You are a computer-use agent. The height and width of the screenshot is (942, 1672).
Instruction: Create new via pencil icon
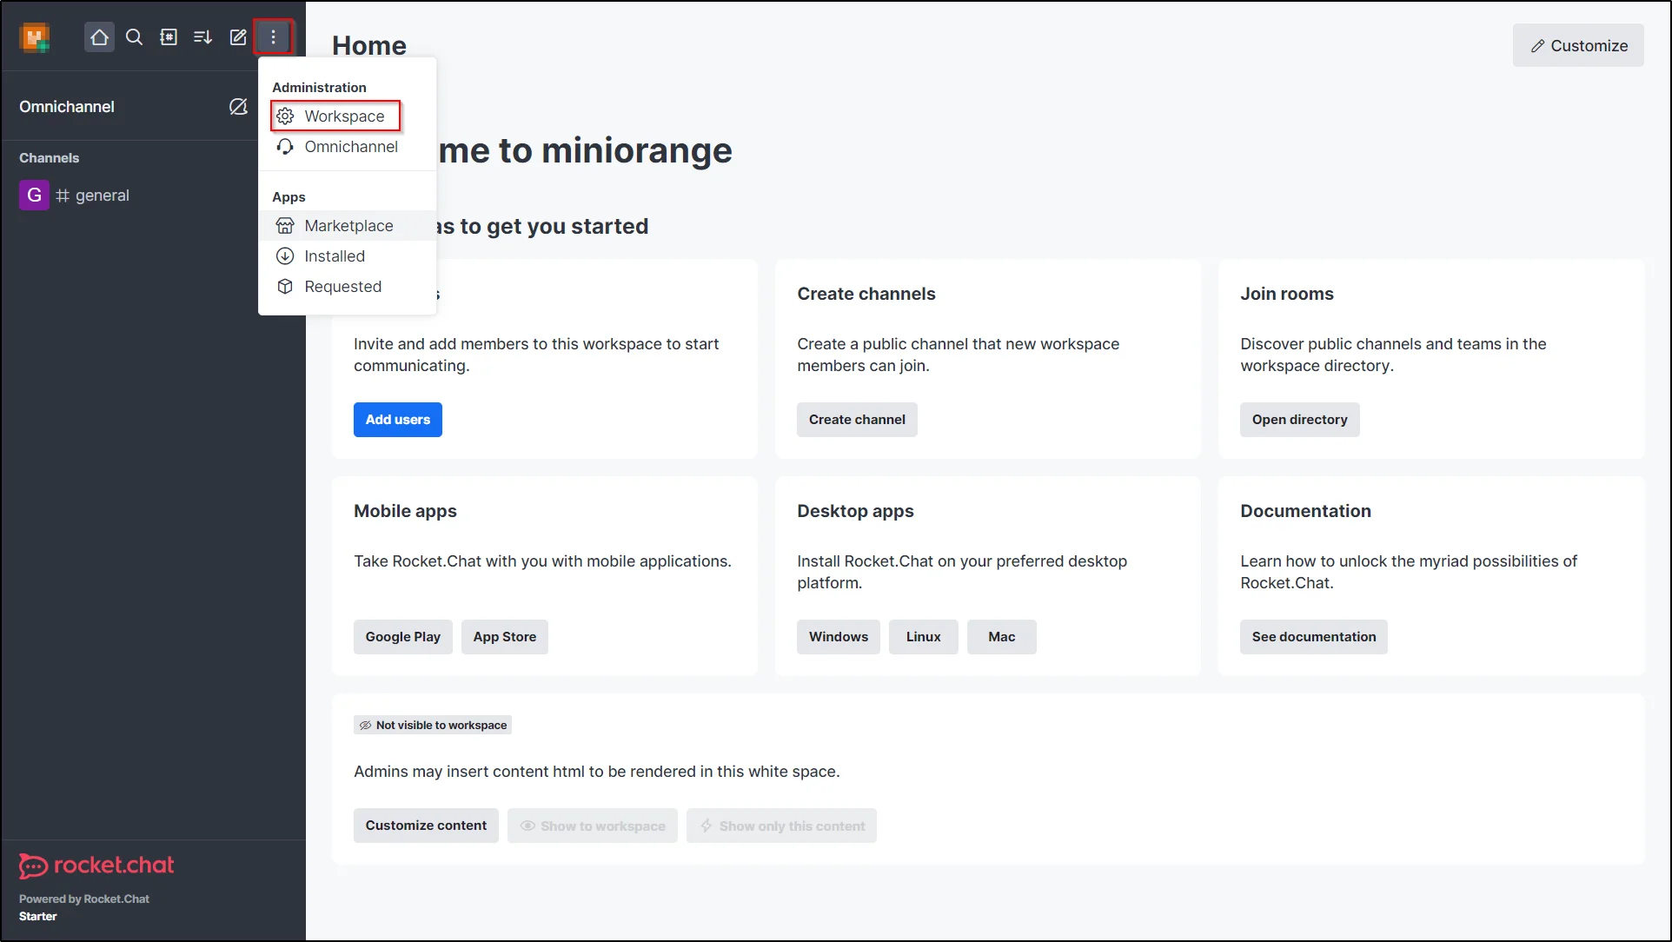[x=238, y=37]
